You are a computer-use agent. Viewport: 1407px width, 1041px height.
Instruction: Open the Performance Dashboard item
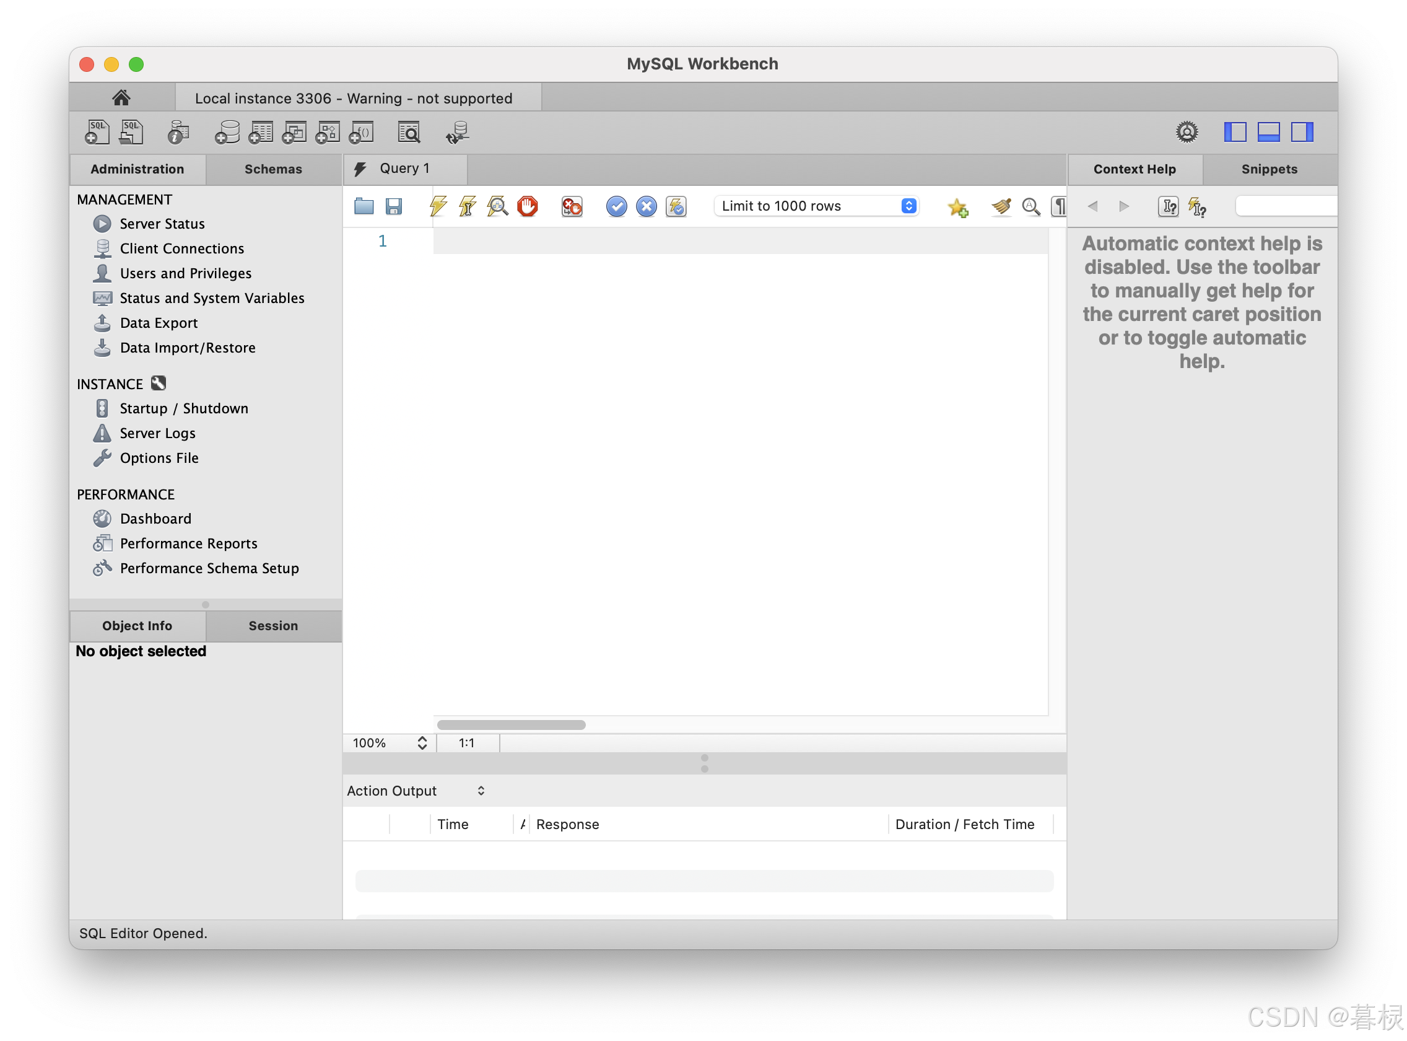155,519
